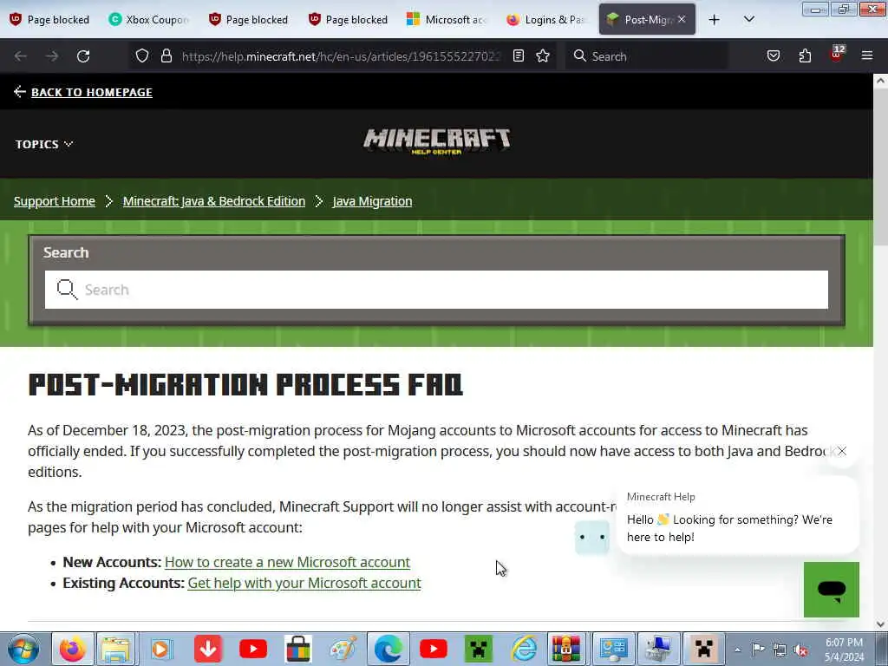
Task: Expand the Topics dropdown menu
Action: [x=44, y=145]
